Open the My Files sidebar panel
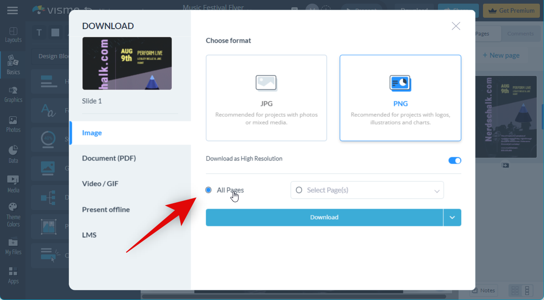Screen dimensions: 544x300 [13, 247]
